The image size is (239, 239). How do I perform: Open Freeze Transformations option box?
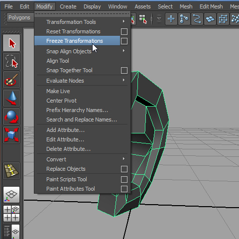click(x=124, y=41)
